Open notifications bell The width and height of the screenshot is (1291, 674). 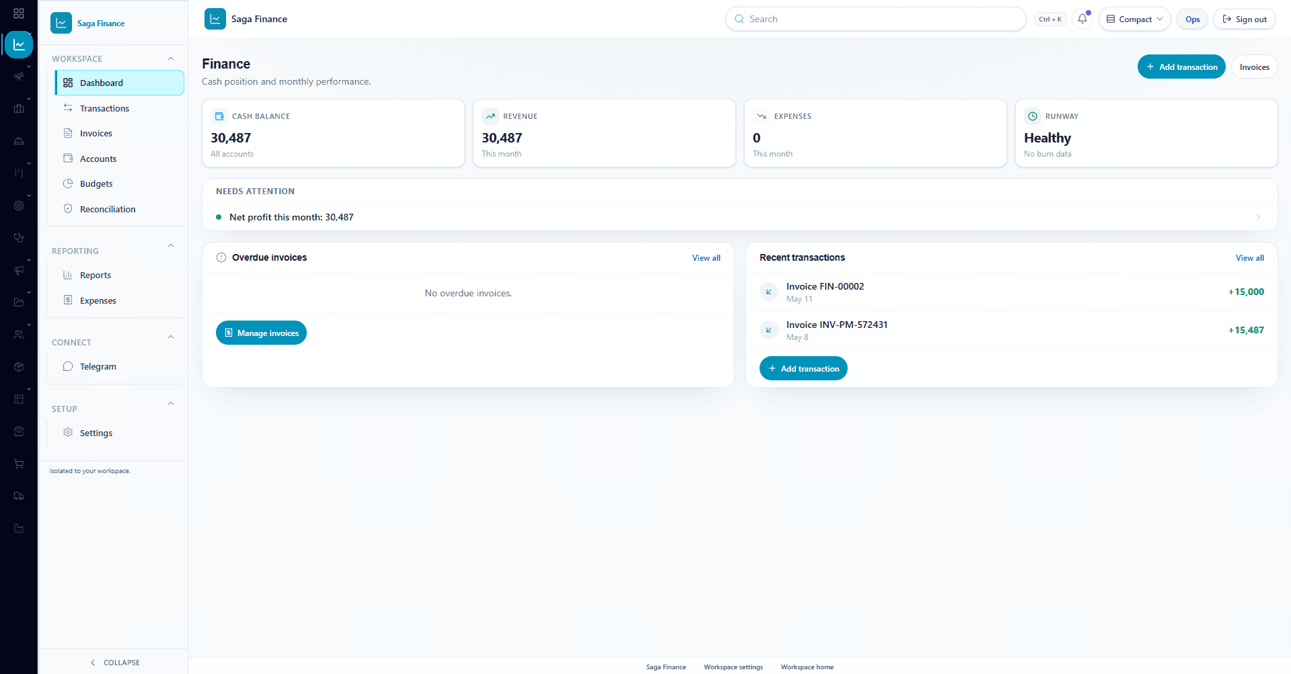(x=1082, y=19)
